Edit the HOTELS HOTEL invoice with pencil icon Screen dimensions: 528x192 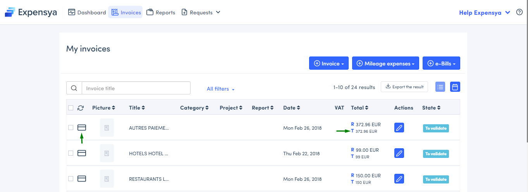coord(399,153)
